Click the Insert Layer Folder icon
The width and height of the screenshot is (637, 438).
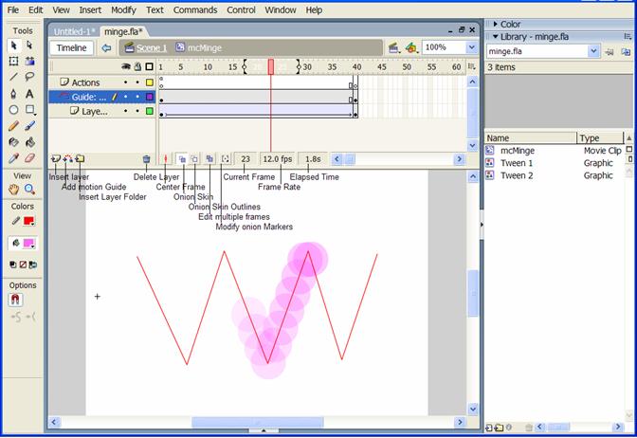[81, 159]
